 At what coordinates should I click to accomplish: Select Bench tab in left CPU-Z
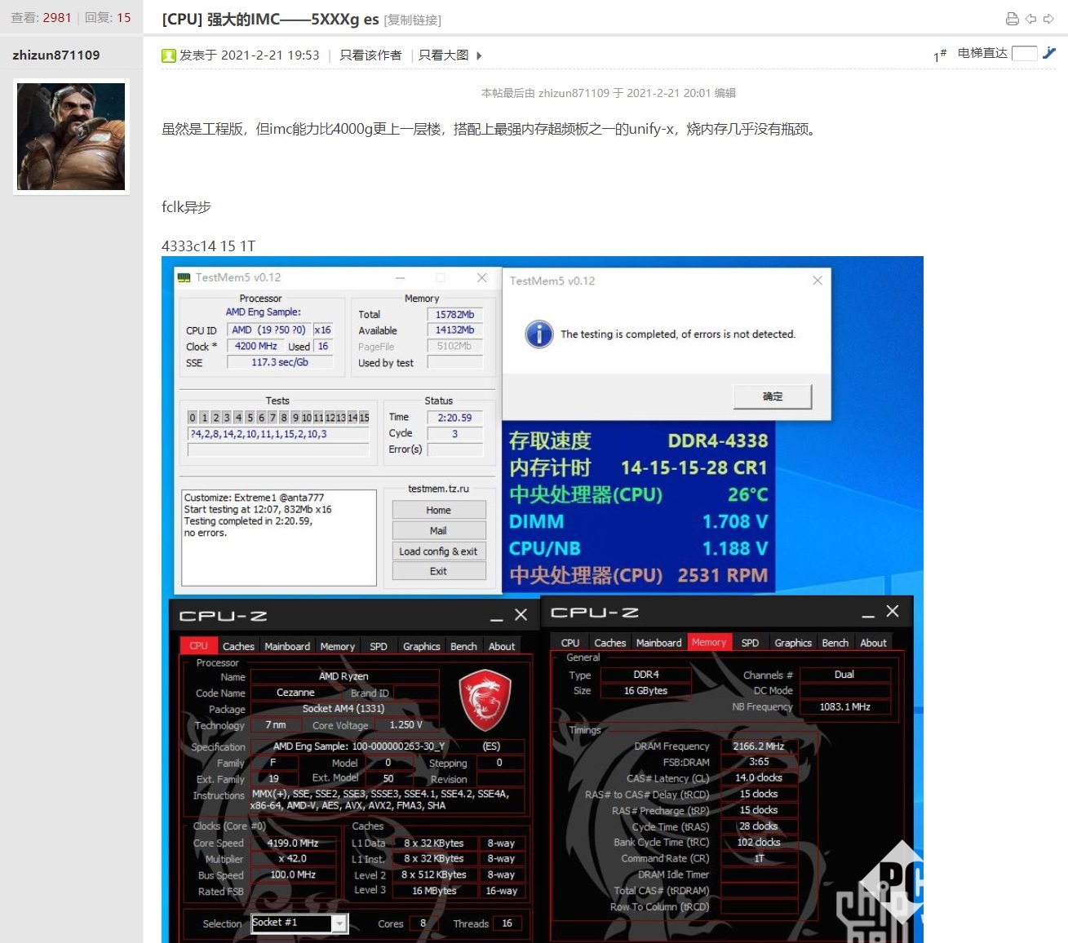tap(463, 646)
